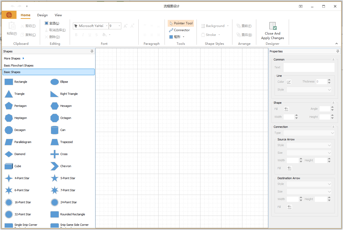Screen dimensions: 343x230
Task: Select the Pointer Tool
Action: coord(181,23)
